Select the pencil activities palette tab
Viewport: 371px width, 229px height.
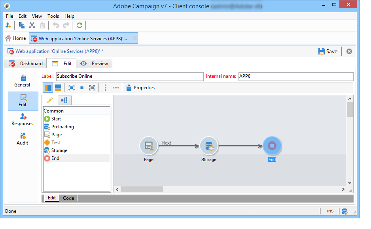click(x=50, y=100)
